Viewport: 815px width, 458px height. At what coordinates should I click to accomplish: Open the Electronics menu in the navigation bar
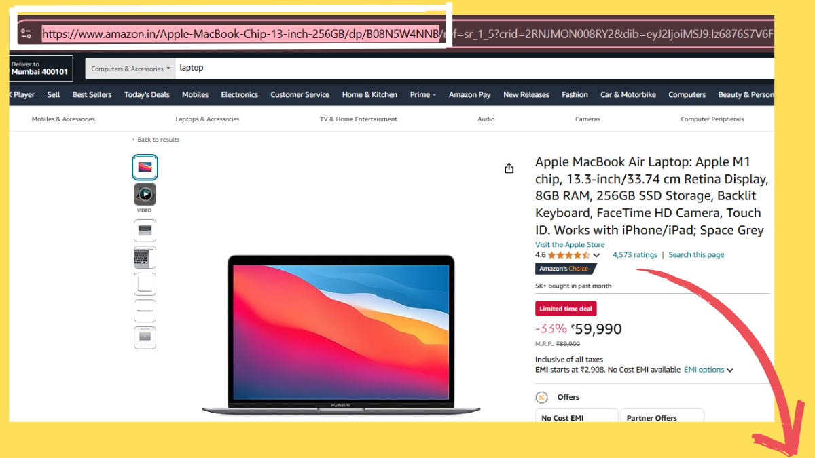click(x=239, y=94)
